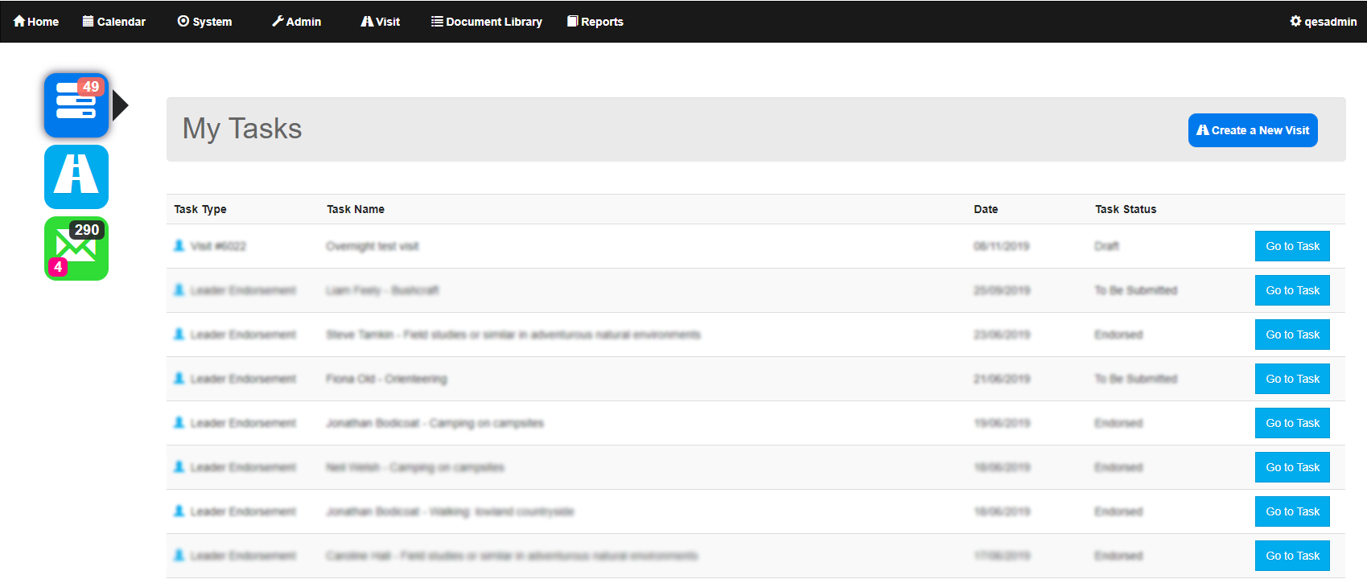
Task: Expand the System menu
Action: [x=205, y=22]
